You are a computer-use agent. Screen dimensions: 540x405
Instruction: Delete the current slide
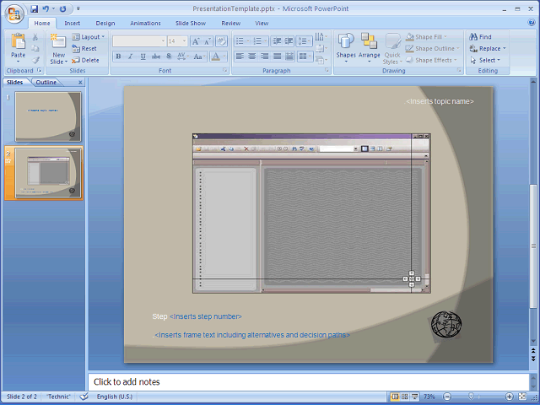(85, 60)
